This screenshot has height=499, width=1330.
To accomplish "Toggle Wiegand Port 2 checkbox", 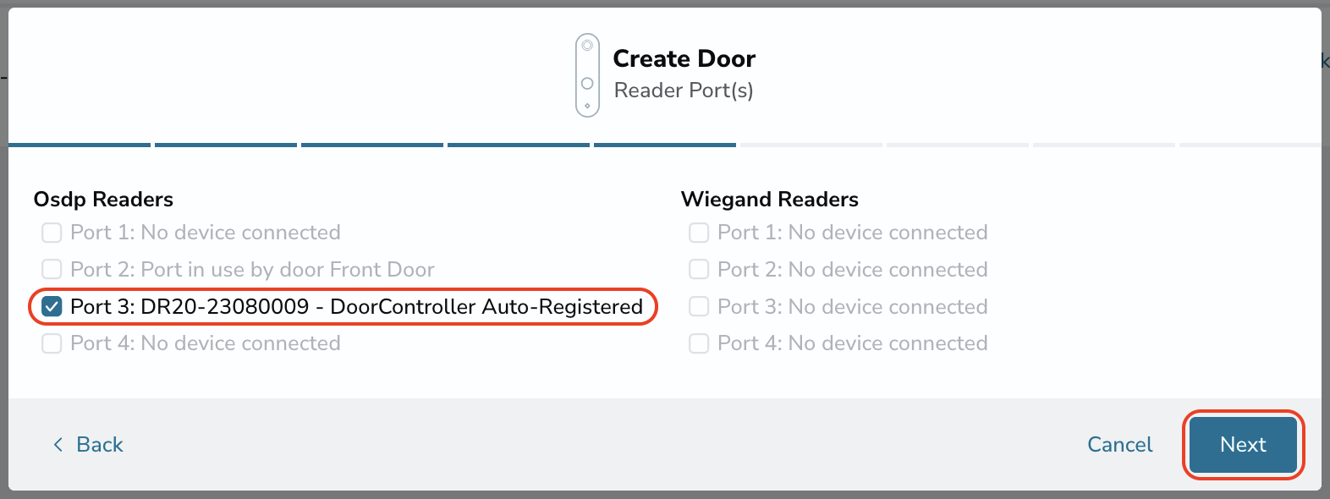I will (x=699, y=269).
